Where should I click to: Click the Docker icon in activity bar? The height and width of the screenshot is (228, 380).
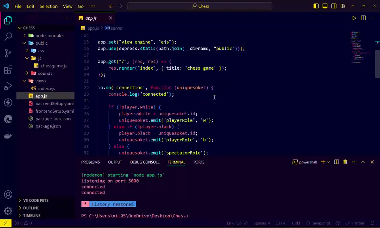(8, 136)
